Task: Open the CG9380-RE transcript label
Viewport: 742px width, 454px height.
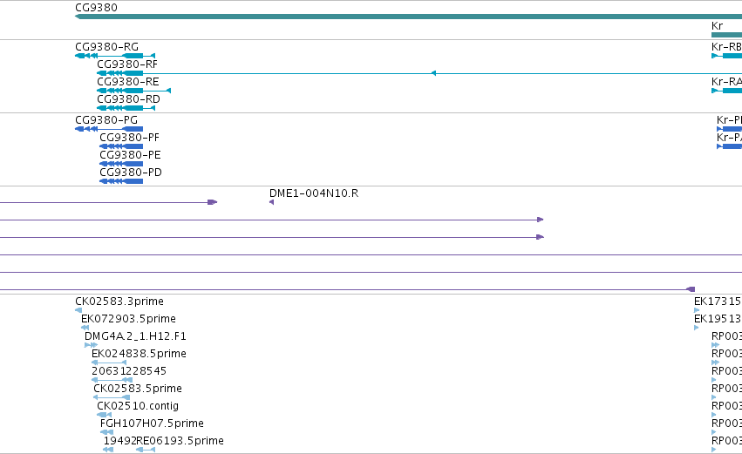Action: click(128, 82)
